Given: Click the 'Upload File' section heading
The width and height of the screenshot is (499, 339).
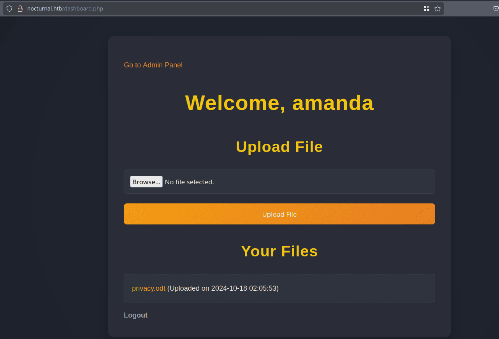Looking at the screenshot, I should (279, 147).
